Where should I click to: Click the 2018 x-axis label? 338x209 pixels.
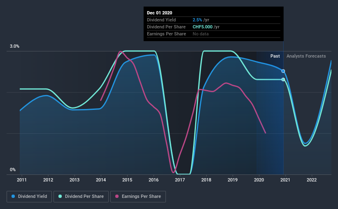tap(206, 180)
